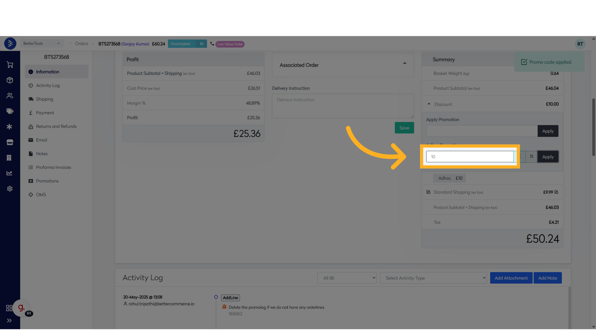
Task: Collapse the Discount section chevron
Action: pos(429,104)
